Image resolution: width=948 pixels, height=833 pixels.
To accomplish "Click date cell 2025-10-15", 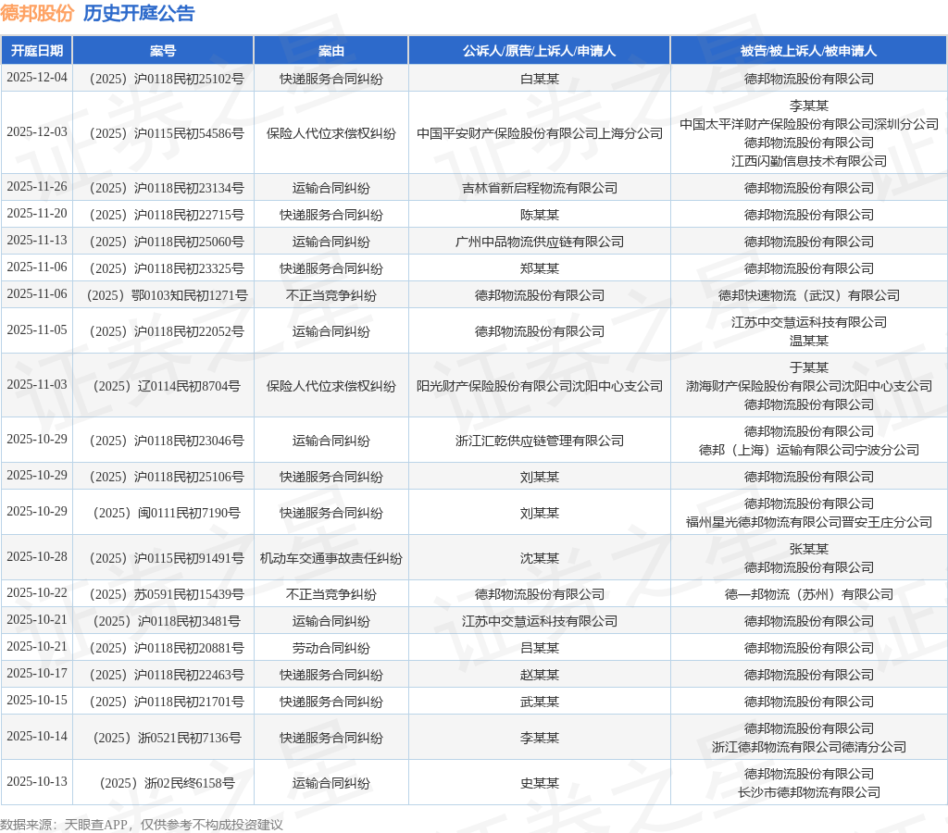I will 37,700.
